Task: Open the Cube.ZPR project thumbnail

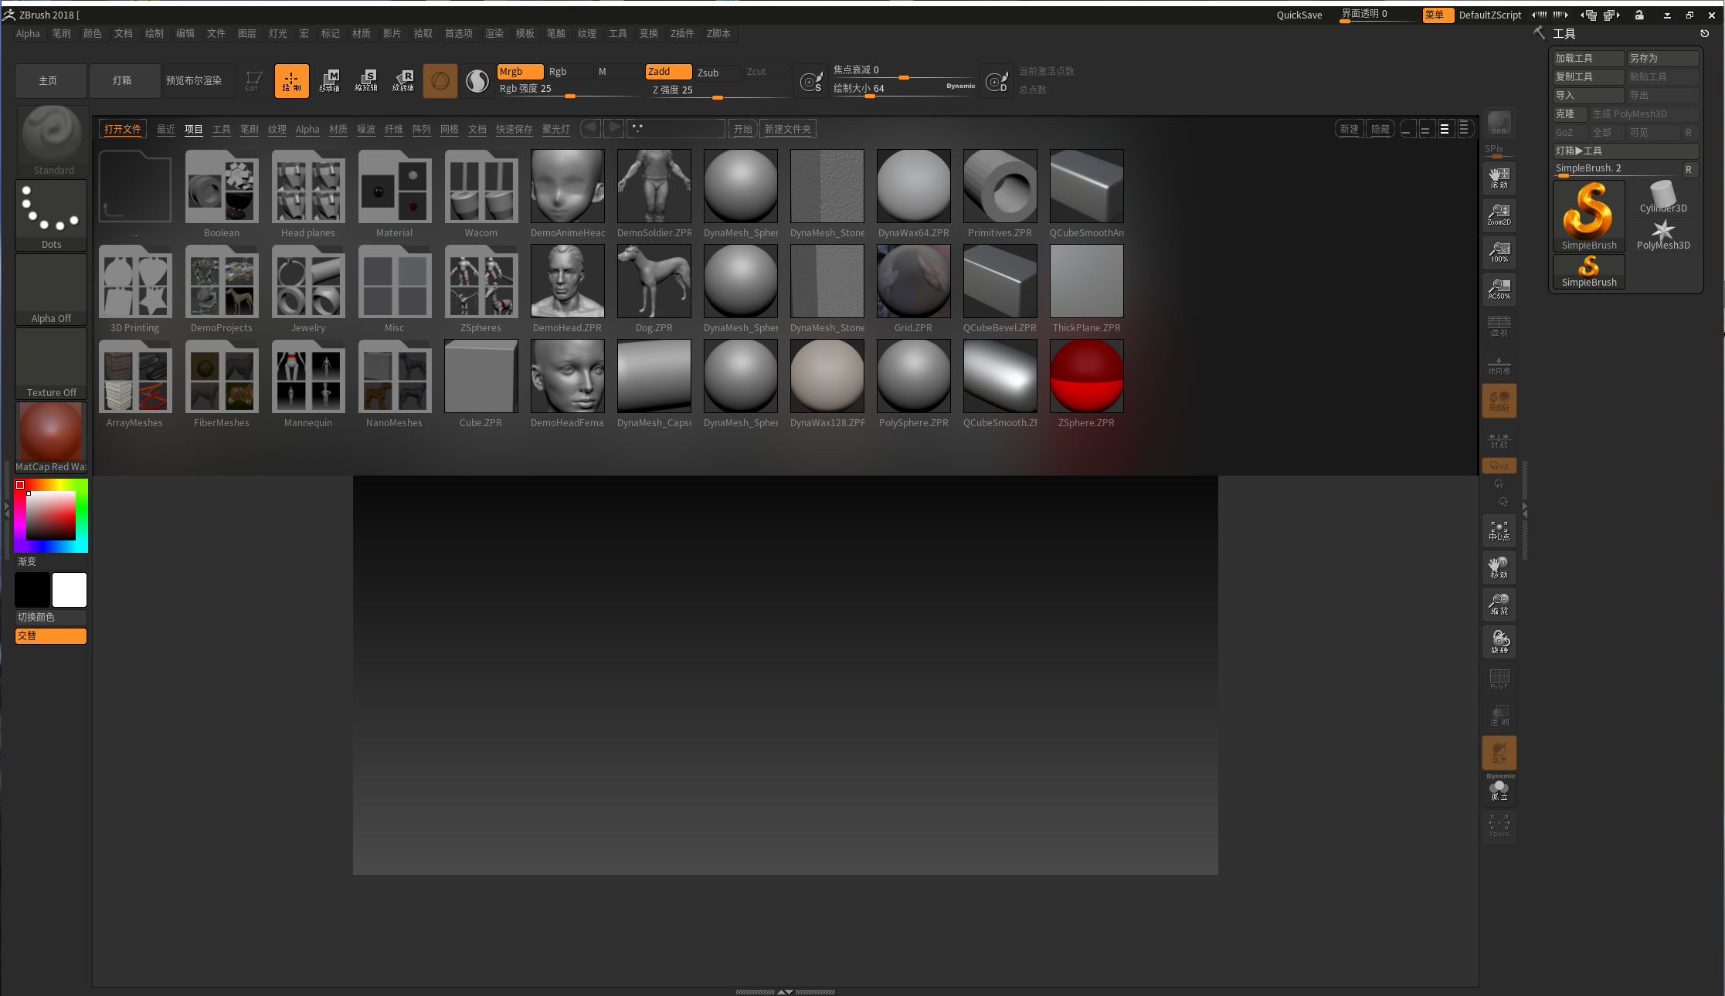Action: tap(480, 376)
